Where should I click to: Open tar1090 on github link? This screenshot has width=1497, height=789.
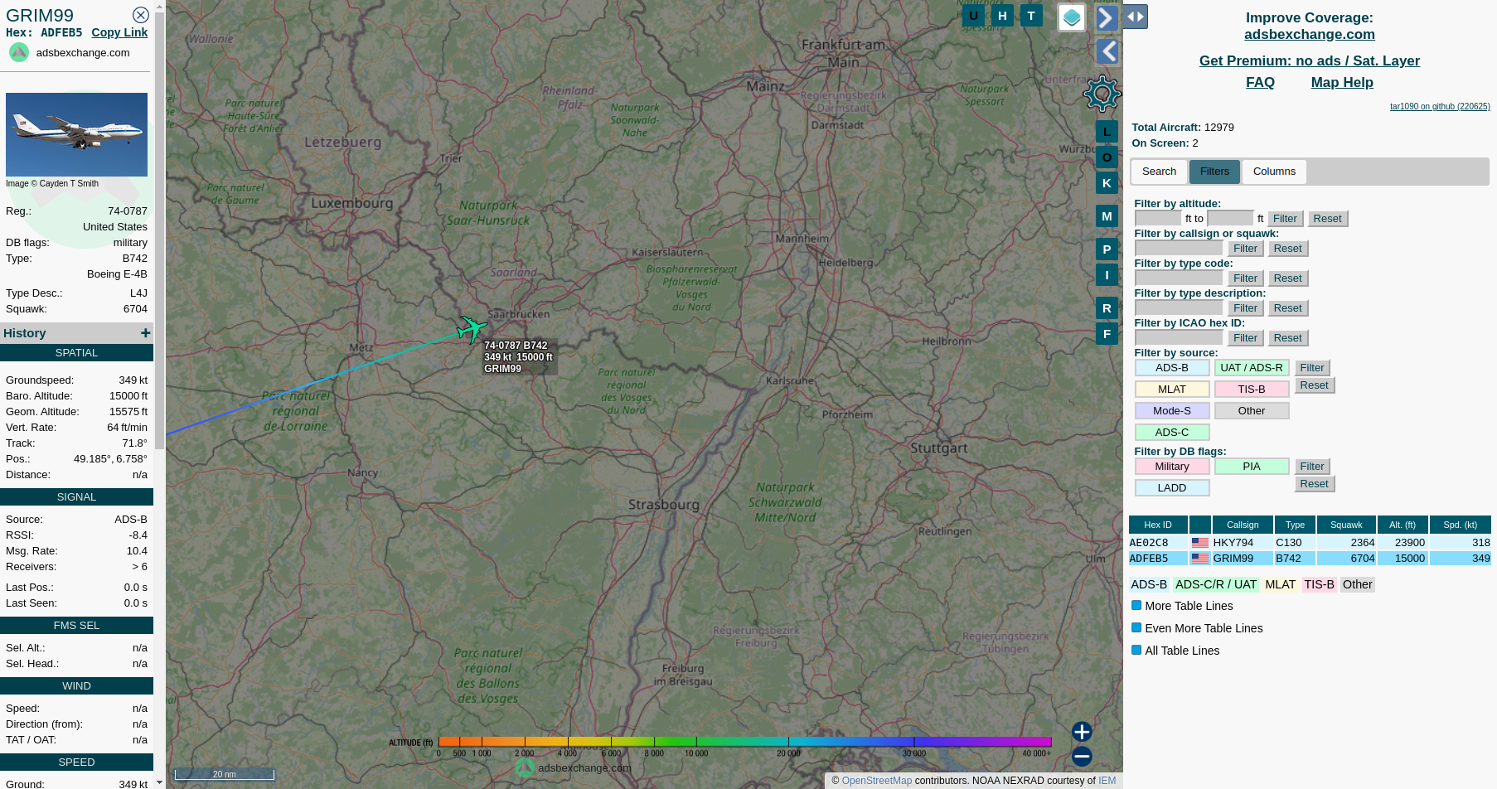tap(1440, 106)
